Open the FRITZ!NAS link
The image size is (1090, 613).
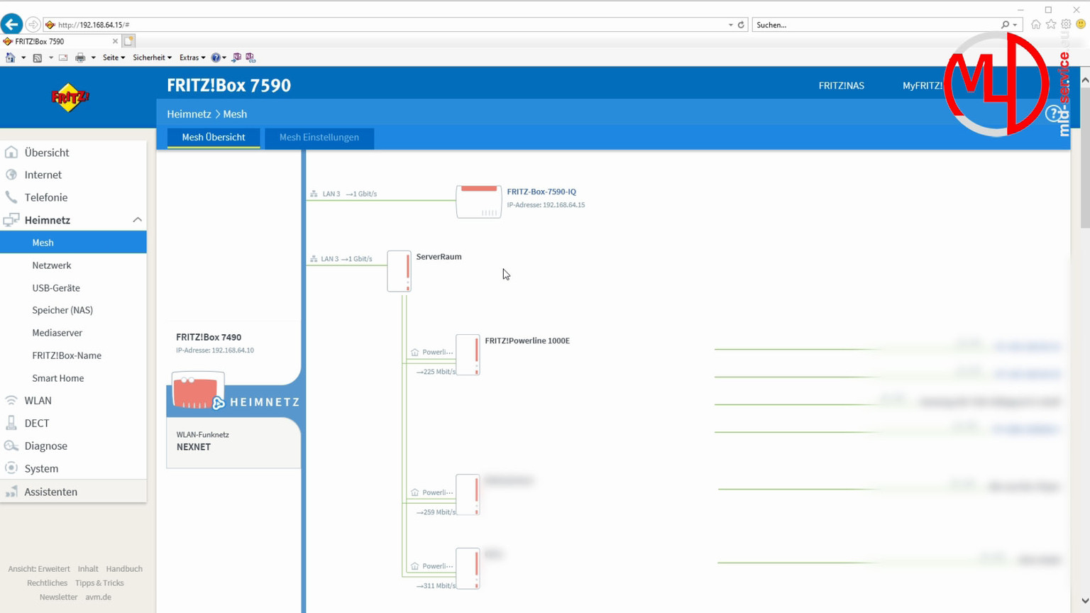click(841, 85)
